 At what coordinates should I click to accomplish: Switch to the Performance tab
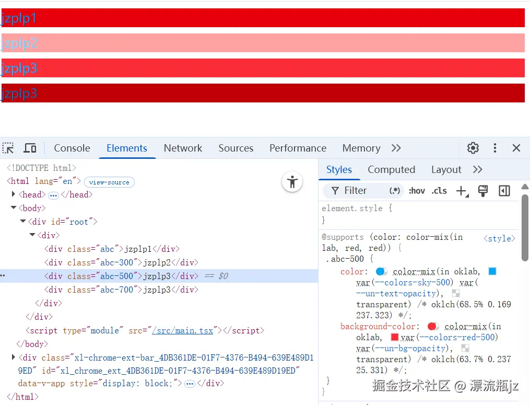(298, 148)
